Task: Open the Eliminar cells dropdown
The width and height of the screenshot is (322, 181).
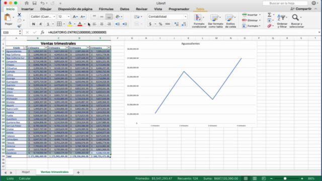Action: pos(252,20)
